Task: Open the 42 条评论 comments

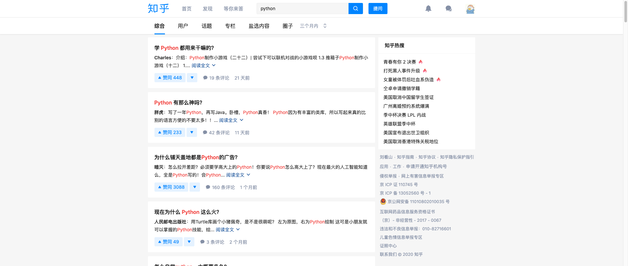Action: point(216,133)
